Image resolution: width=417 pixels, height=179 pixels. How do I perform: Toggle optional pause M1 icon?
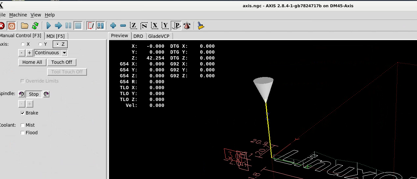(100, 26)
